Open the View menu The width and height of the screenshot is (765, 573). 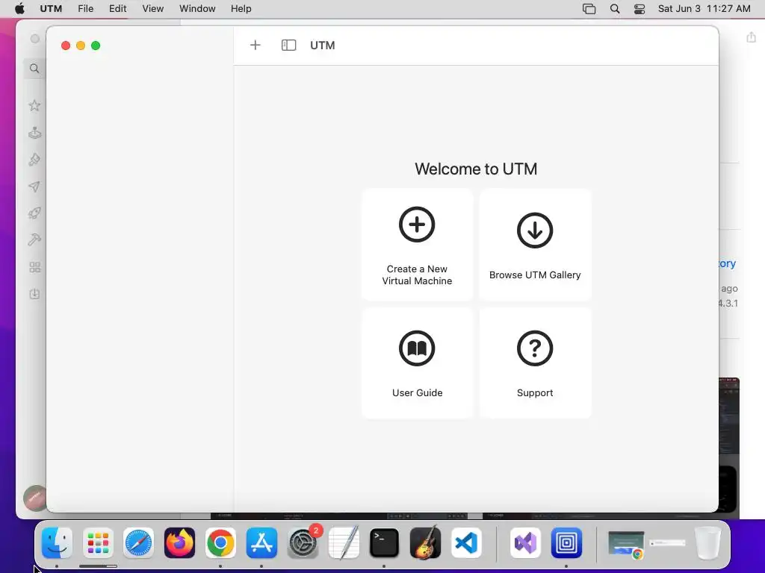tap(152, 9)
